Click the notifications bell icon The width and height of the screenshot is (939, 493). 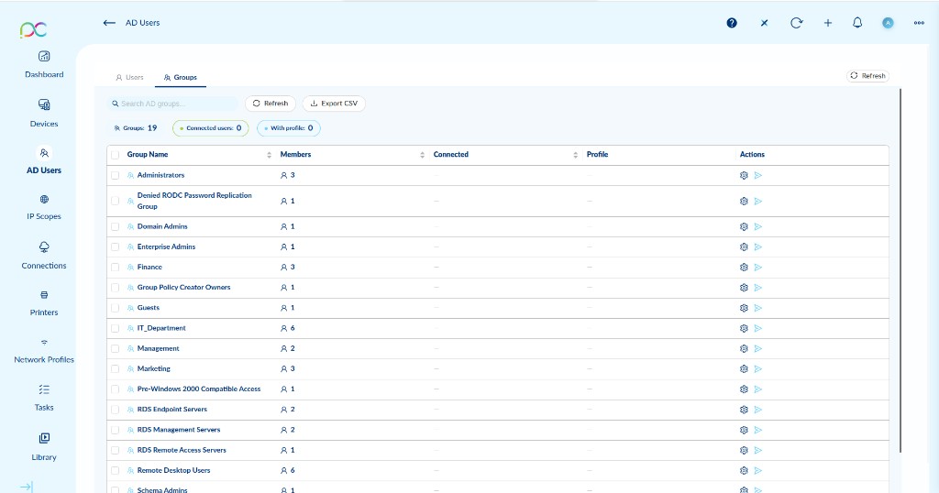click(x=857, y=23)
